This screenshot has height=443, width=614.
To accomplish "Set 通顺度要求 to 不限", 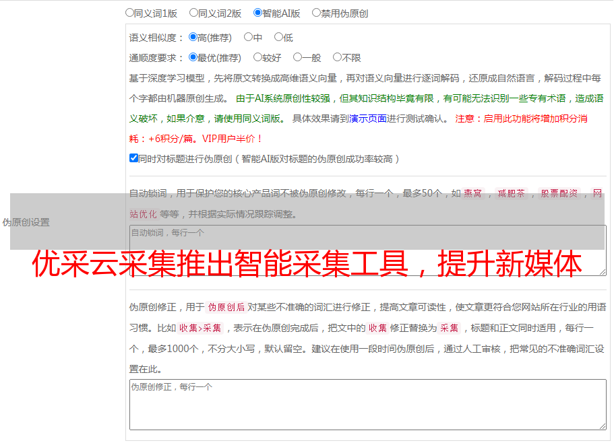I will click(x=337, y=57).
